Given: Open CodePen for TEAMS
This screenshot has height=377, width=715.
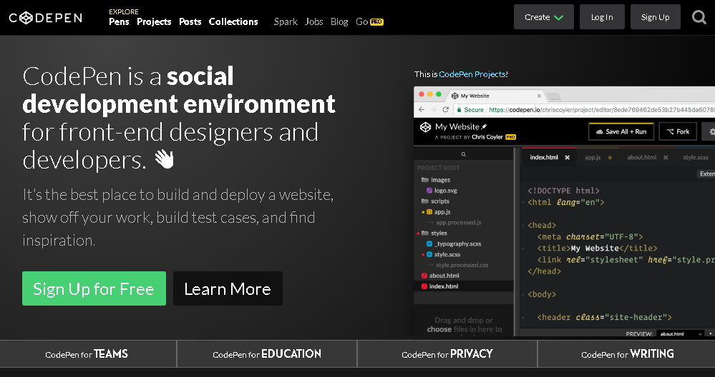Looking at the screenshot, I should [87, 354].
